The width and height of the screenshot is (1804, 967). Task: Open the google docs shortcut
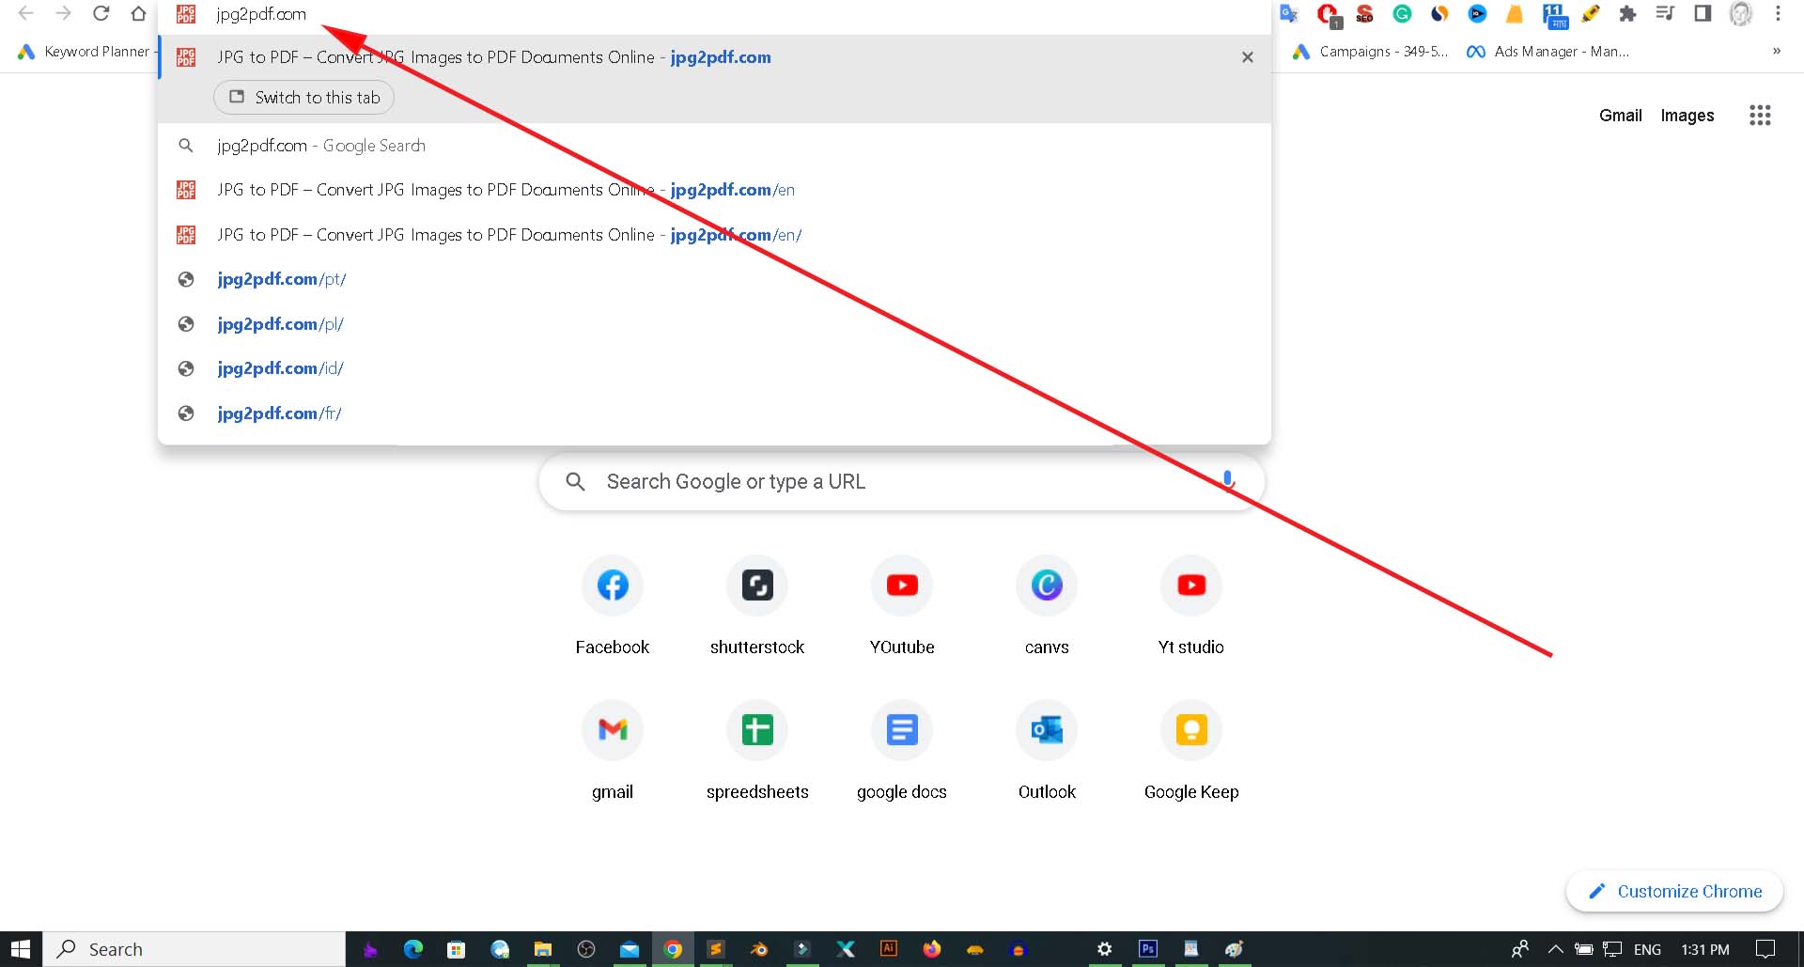coord(902,749)
